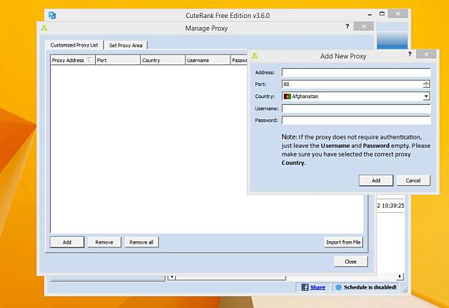Open help in Add New Proxy dialog
The width and height of the screenshot is (449, 308).
[410, 54]
